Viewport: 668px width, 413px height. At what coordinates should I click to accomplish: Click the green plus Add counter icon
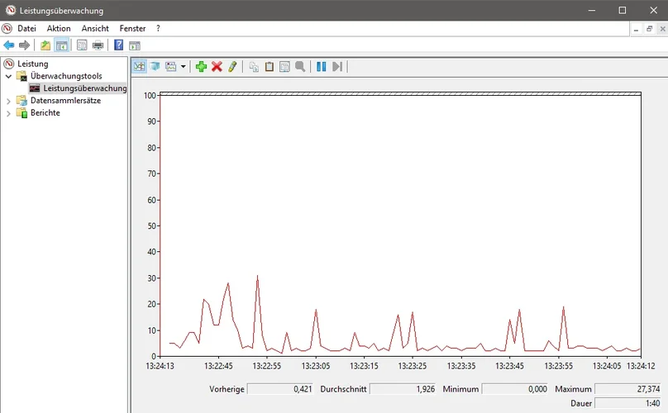(201, 66)
